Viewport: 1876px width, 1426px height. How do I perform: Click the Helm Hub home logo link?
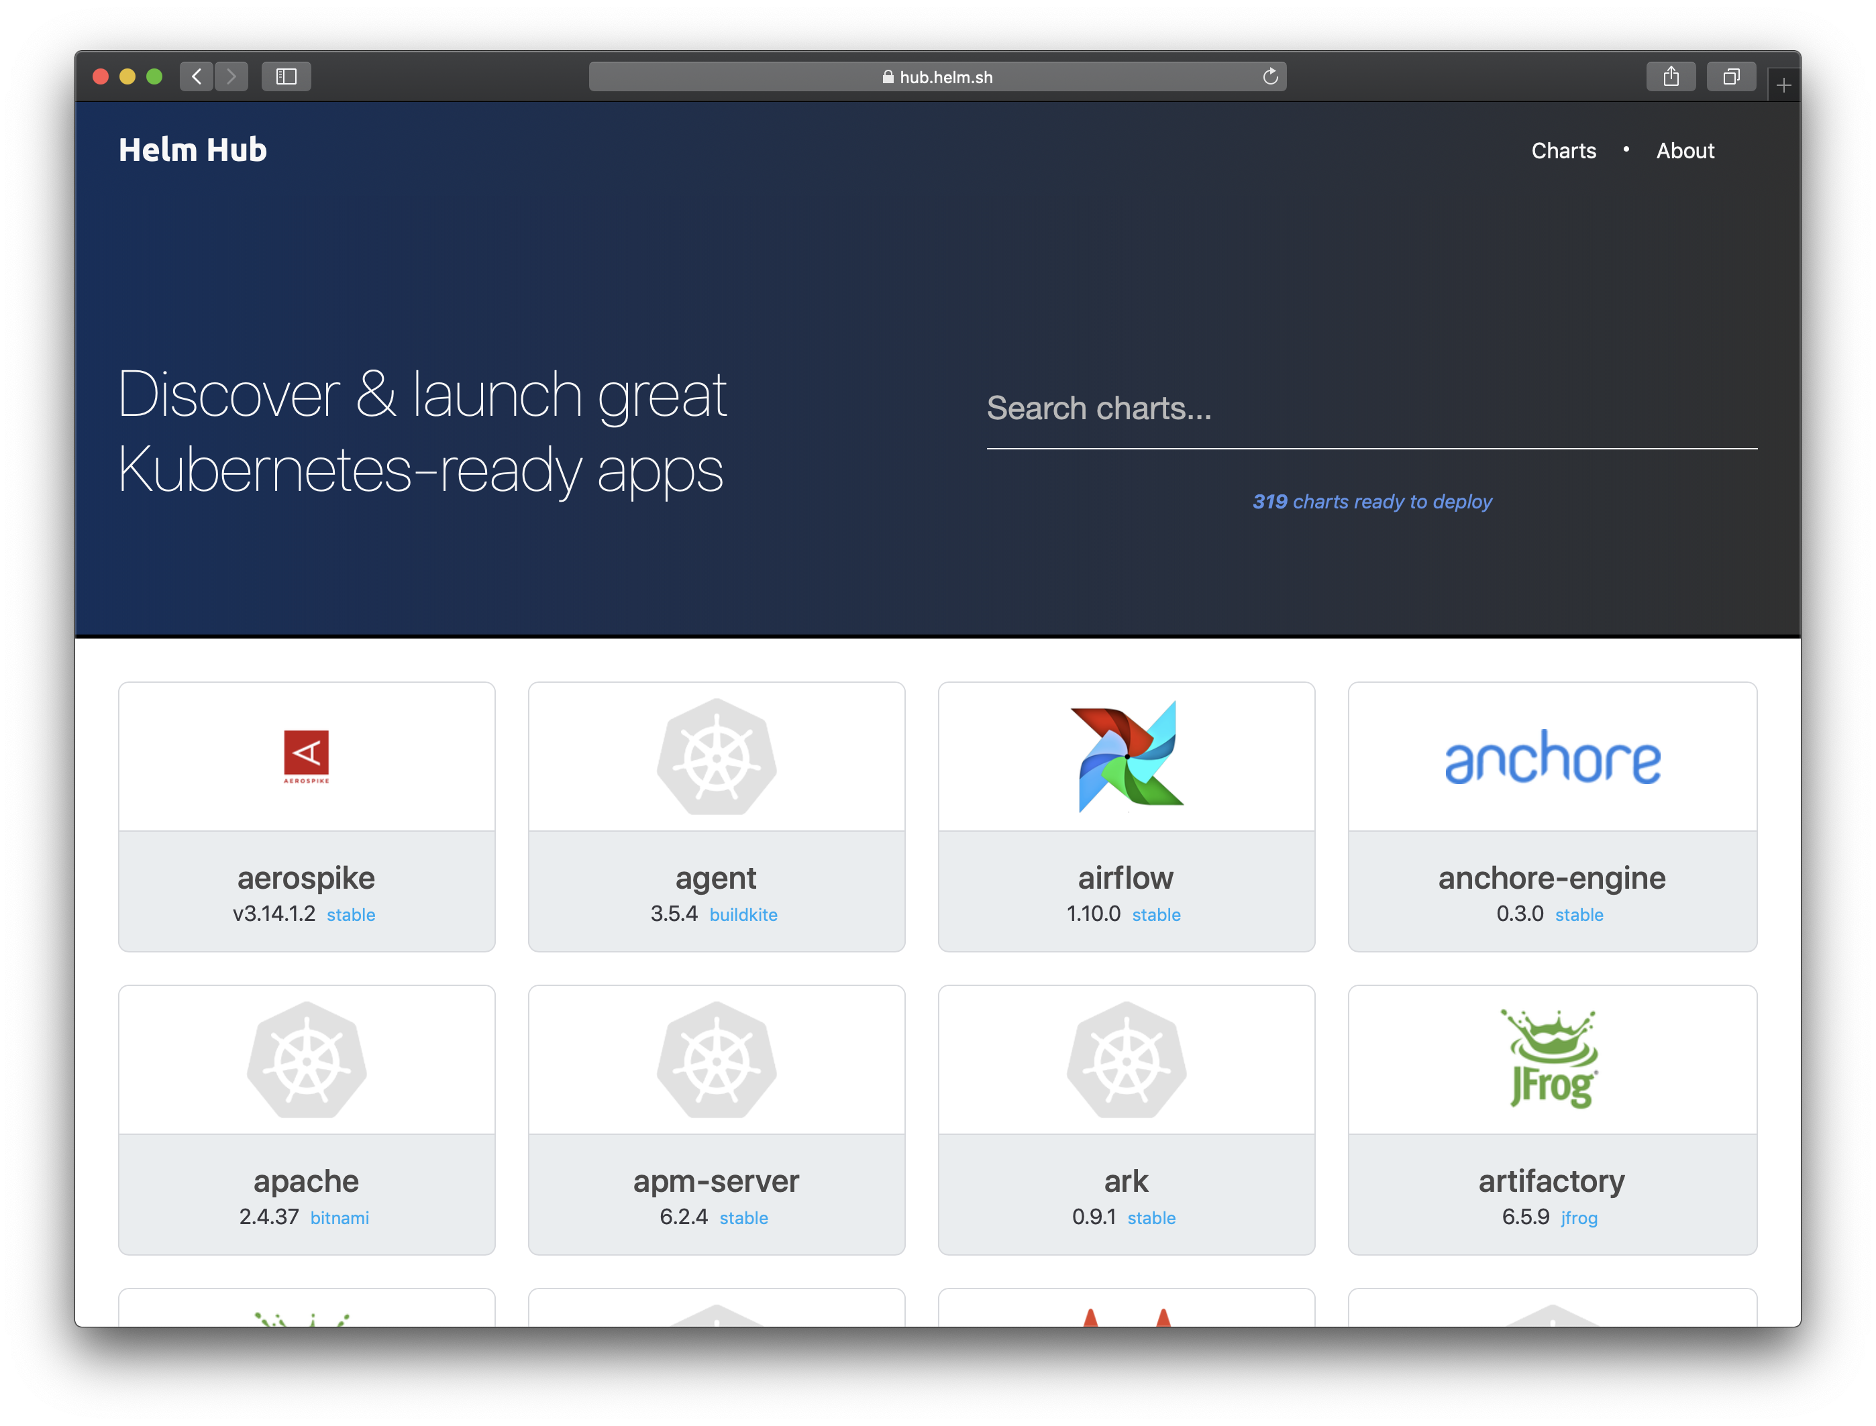(x=191, y=147)
